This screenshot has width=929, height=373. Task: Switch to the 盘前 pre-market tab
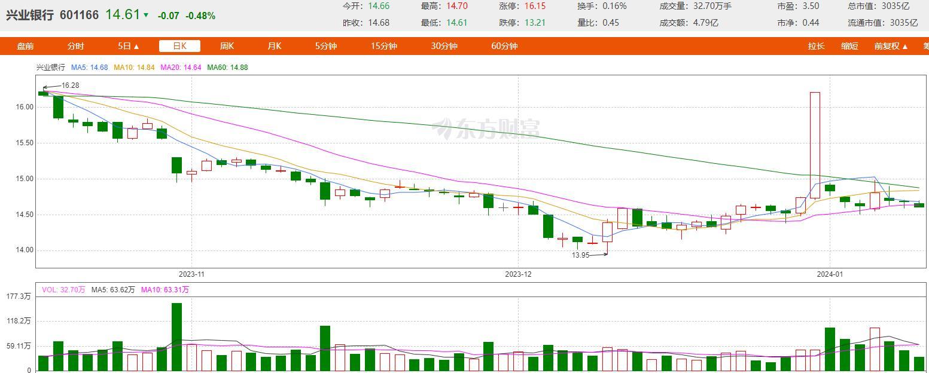click(x=25, y=46)
